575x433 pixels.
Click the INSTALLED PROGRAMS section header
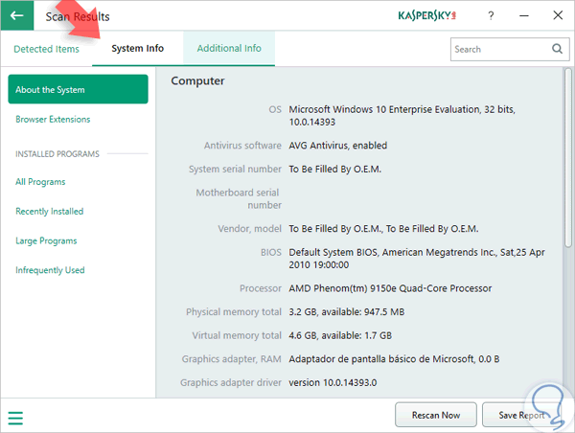(57, 154)
